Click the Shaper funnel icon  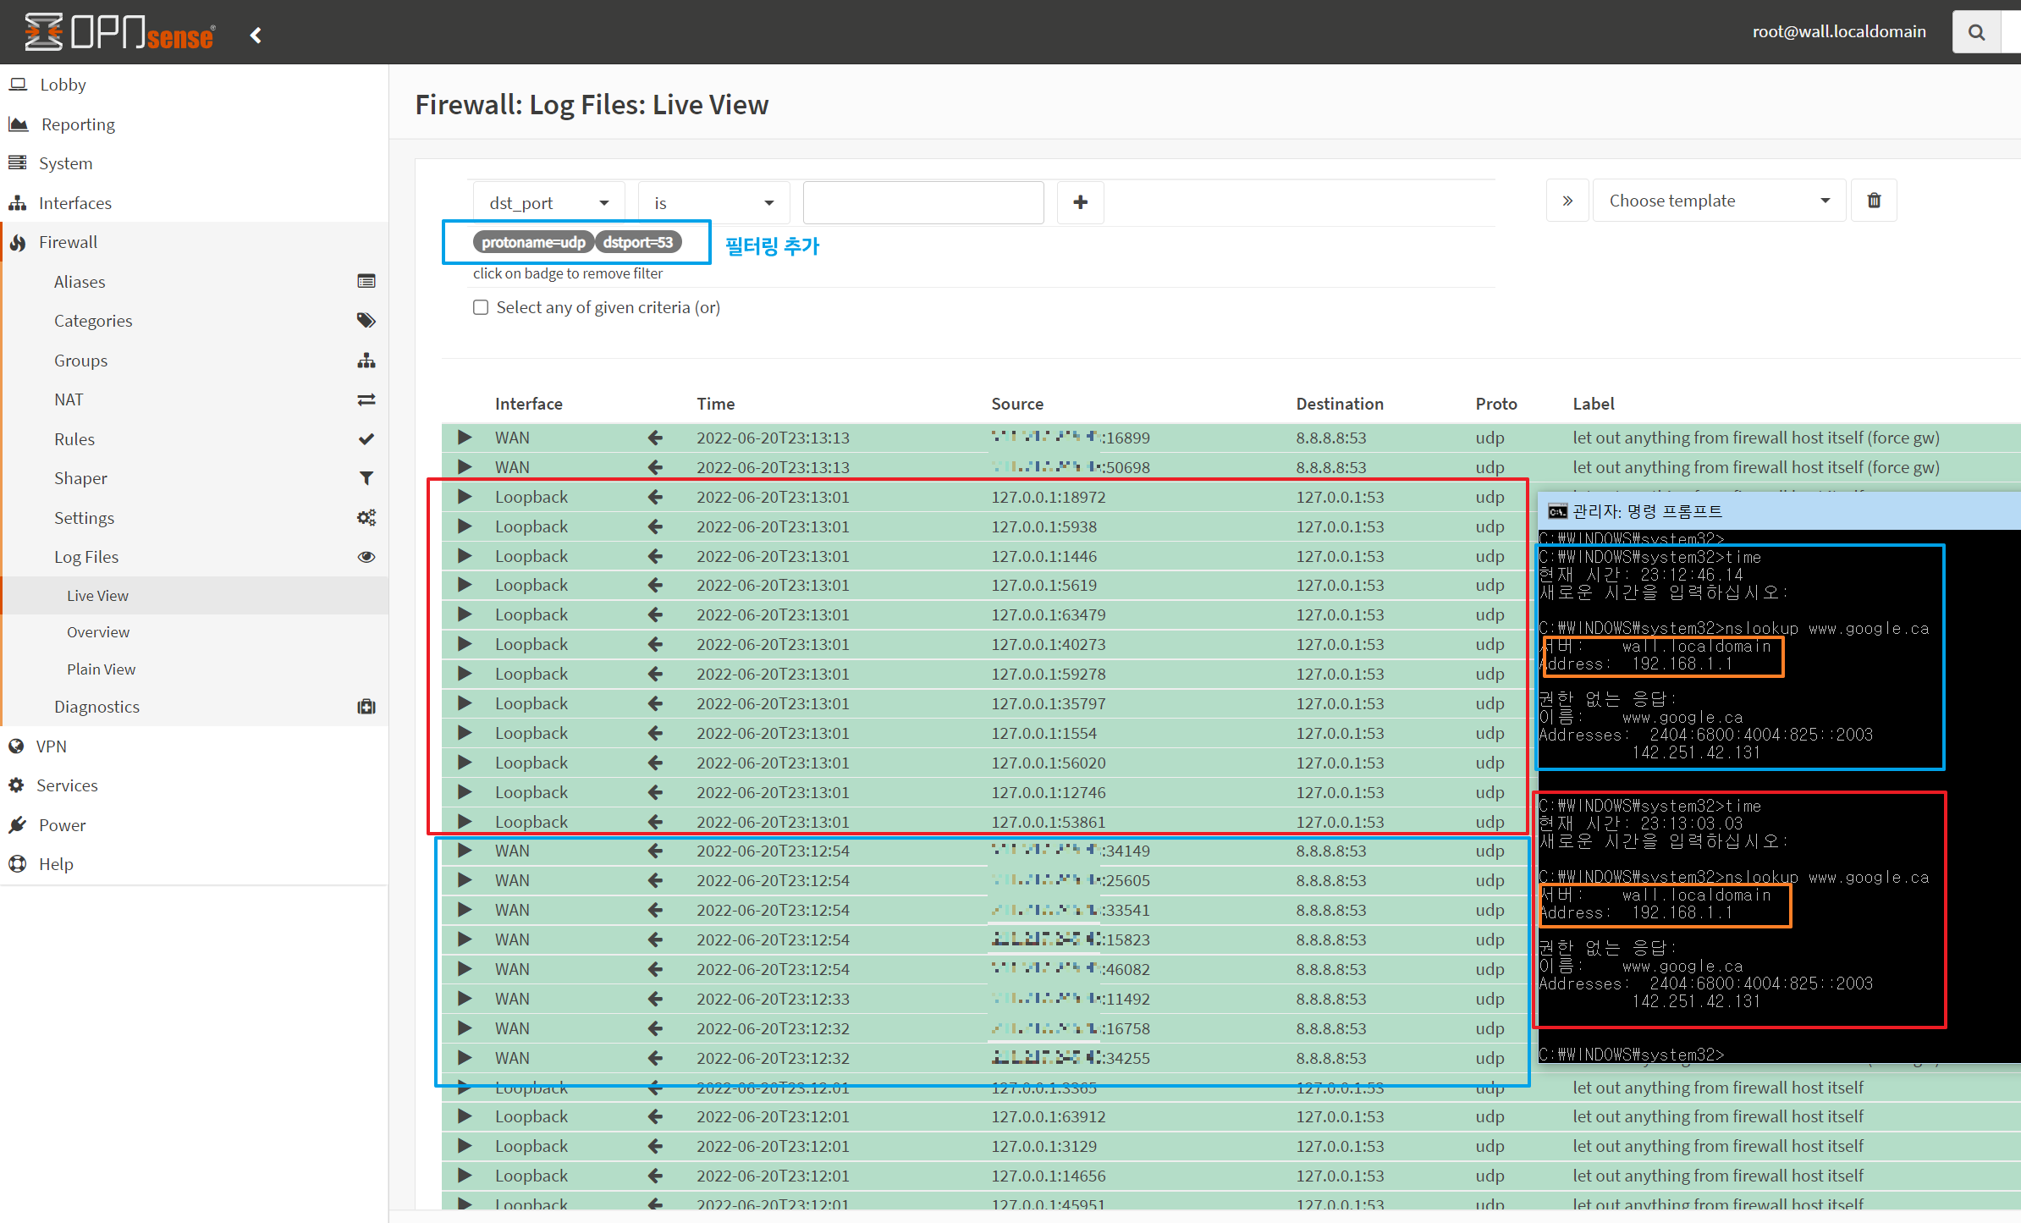366,478
